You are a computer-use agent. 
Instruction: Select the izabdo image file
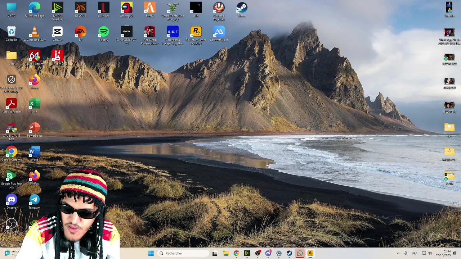(449, 10)
